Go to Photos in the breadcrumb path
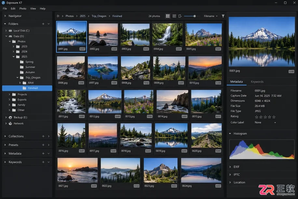 tap(70, 16)
